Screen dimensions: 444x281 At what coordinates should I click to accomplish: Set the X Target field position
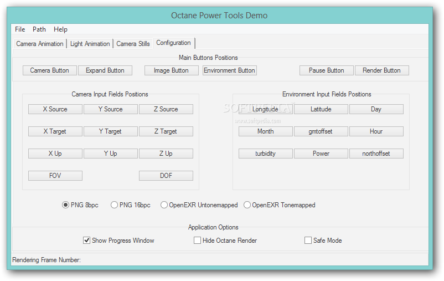[x=55, y=131]
